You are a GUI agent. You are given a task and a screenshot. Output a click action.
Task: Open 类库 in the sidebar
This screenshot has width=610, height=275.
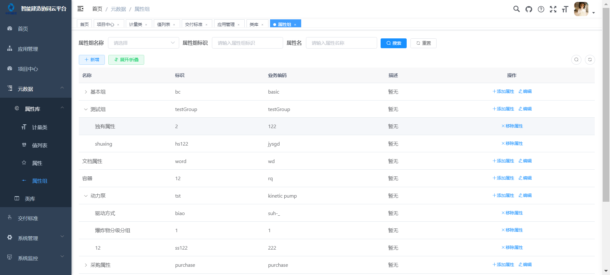[x=36, y=199]
